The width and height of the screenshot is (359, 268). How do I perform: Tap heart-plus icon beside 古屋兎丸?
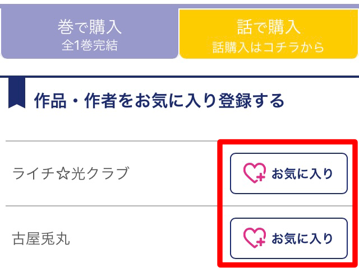(x=254, y=238)
